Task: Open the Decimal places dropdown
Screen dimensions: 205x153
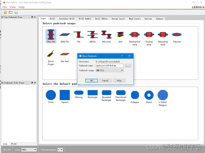Action: point(60,150)
